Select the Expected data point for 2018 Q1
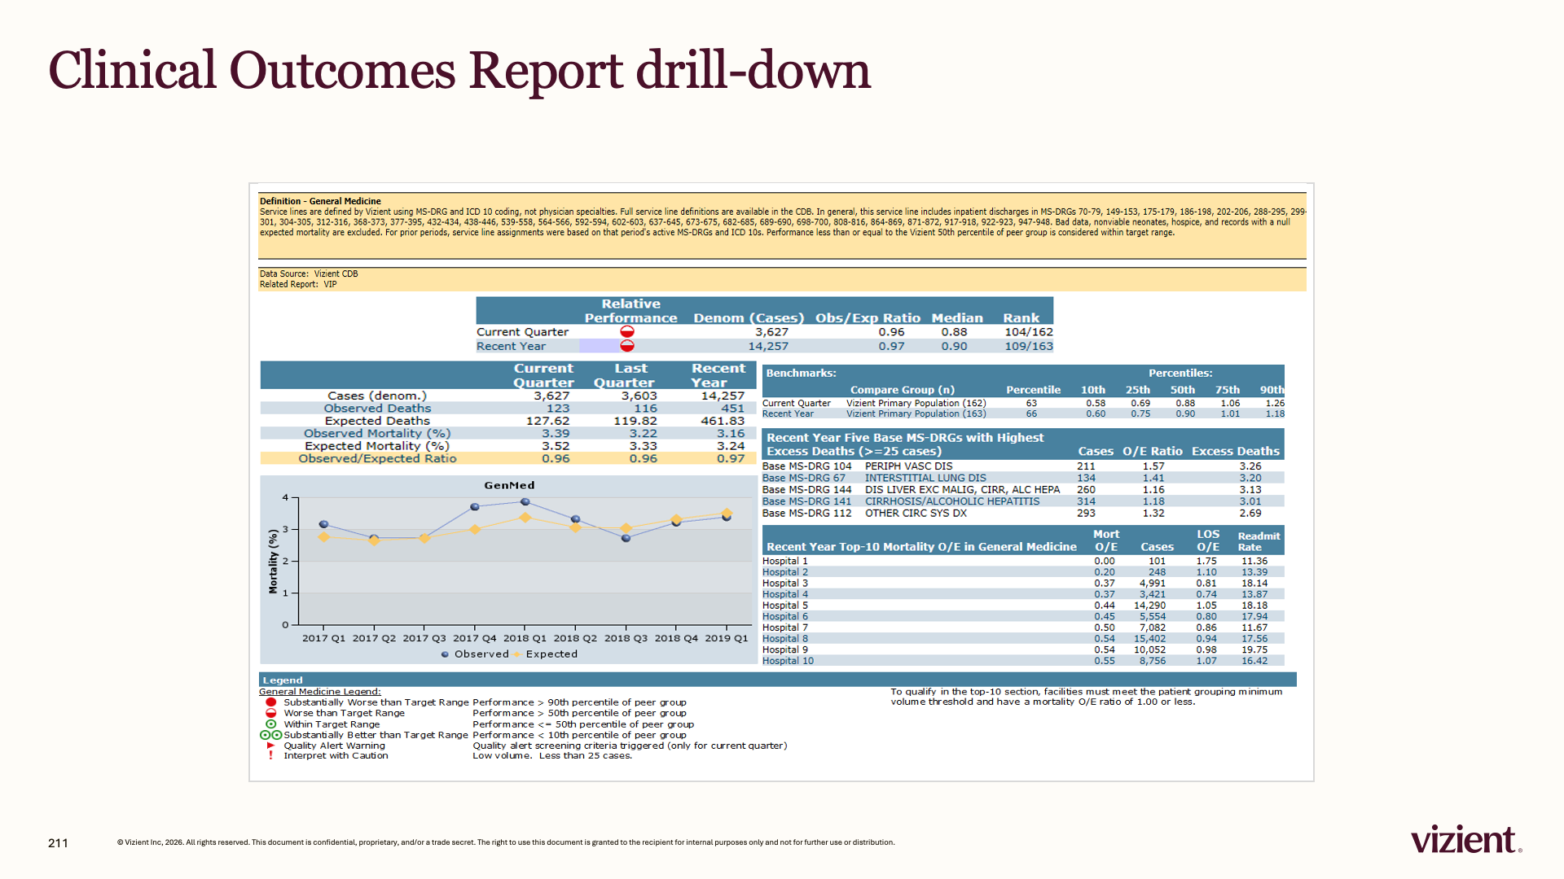1564x879 pixels. 525,518
